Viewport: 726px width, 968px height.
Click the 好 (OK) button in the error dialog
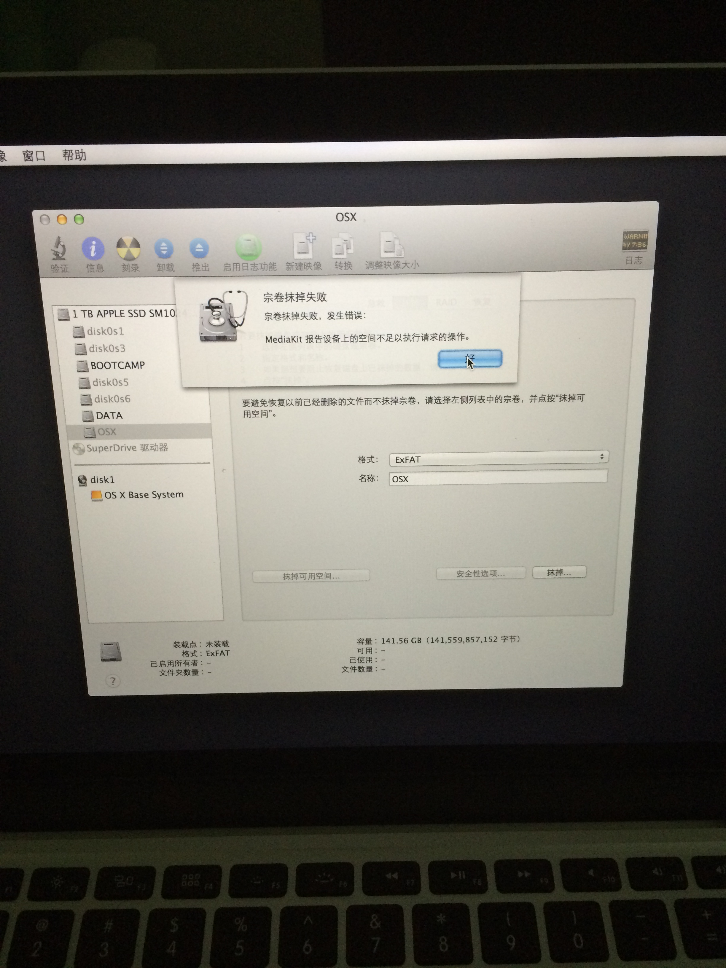pos(469,359)
